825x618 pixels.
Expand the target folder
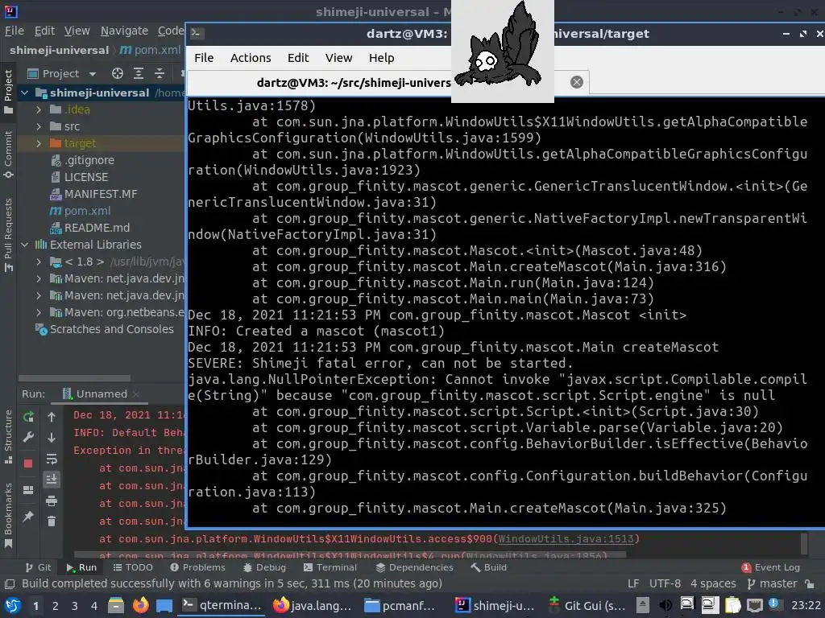[x=39, y=143]
